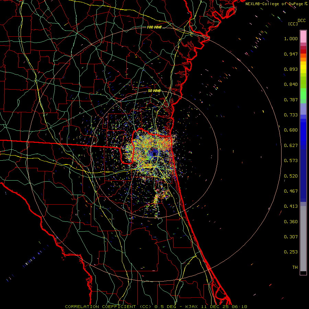Click the 0.307 color scale value
The height and width of the screenshot is (309, 309).
291,237
